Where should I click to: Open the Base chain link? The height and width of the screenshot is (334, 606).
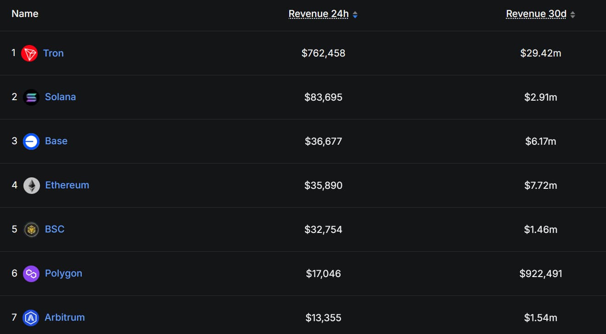click(x=56, y=141)
